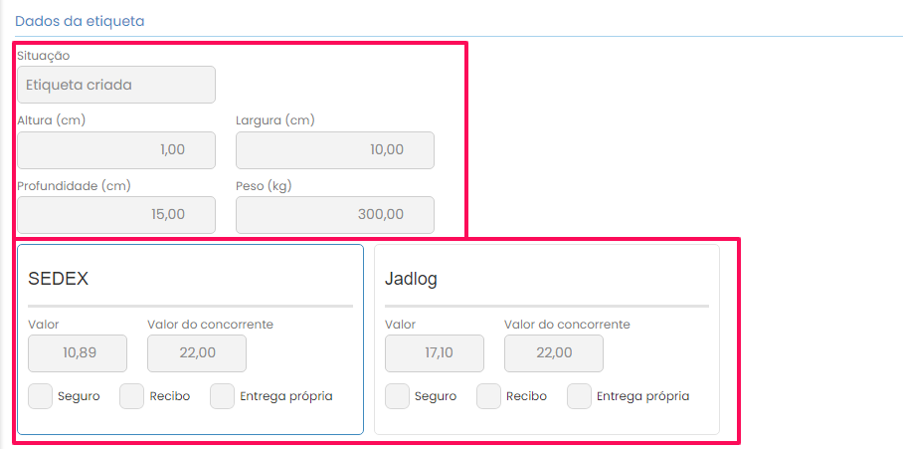Screen dimensions: 903x449
Task: Click the SEDEX Valor field
Action: coord(78,353)
